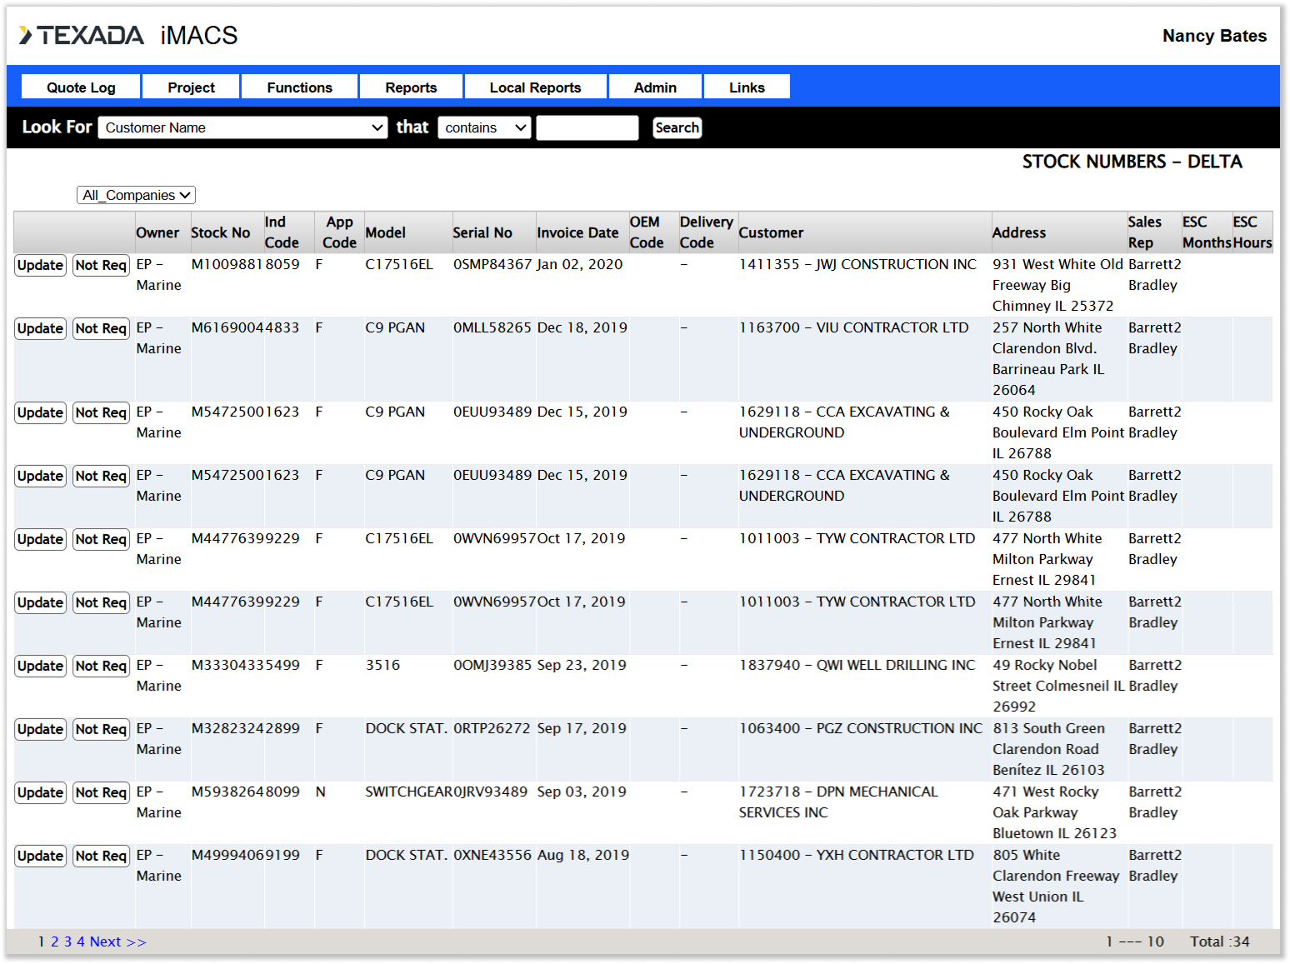
Task: Go to page 2 of results
Action: coord(55,942)
